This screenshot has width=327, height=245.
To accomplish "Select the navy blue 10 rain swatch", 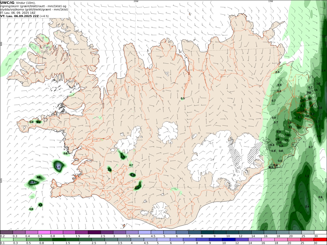I will coord(229,240).
